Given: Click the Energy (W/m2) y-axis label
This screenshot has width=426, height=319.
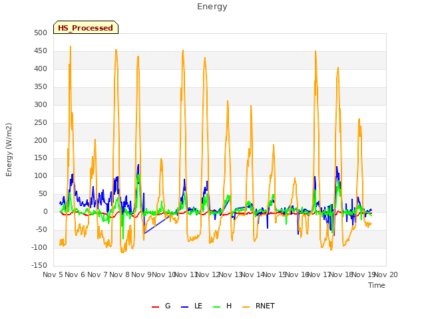Looking at the screenshot, I should pyautogui.click(x=9, y=150).
